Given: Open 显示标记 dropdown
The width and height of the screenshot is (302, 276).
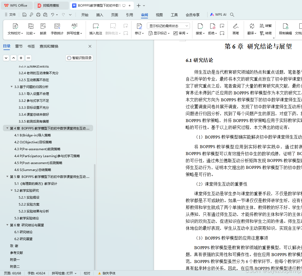Looking at the screenshot, I should tap(159, 33).
